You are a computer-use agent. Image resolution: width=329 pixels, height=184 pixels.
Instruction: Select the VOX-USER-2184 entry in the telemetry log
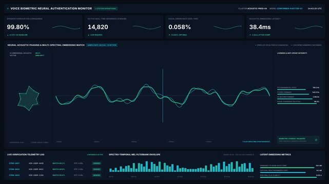click(36, 175)
